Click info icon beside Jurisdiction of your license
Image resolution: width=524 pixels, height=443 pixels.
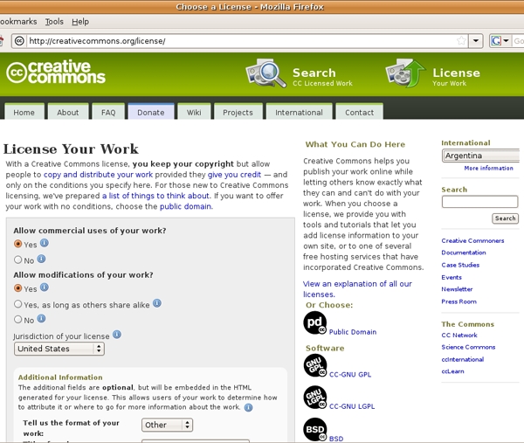coord(117,334)
